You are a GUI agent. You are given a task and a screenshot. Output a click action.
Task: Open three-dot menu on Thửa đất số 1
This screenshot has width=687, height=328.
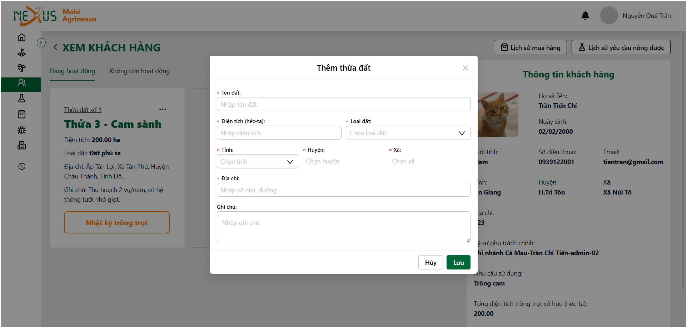[163, 110]
